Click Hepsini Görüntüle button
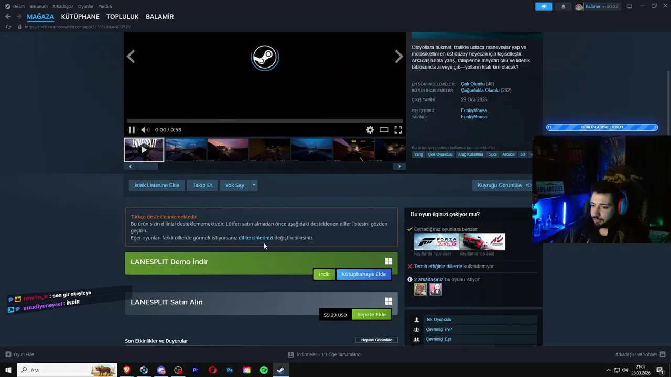 (x=376, y=340)
